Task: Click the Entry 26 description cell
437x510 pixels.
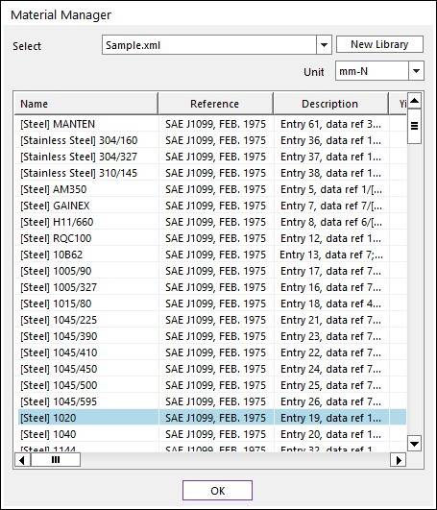Action: (330, 401)
